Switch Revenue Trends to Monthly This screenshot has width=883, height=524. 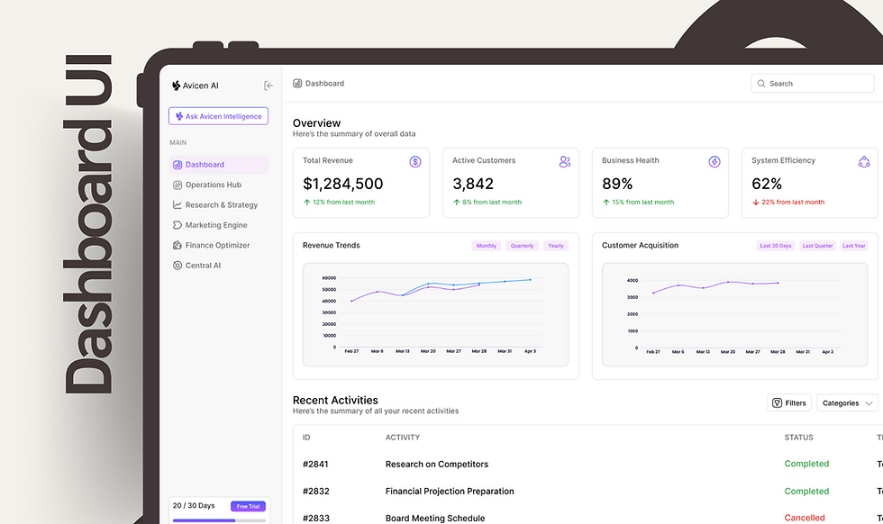487,246
